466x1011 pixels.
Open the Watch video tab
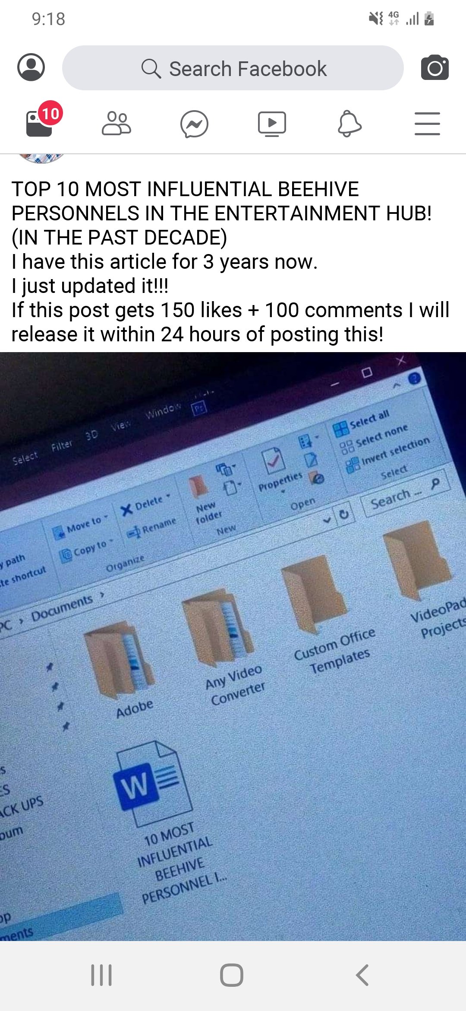click(272, 124)
